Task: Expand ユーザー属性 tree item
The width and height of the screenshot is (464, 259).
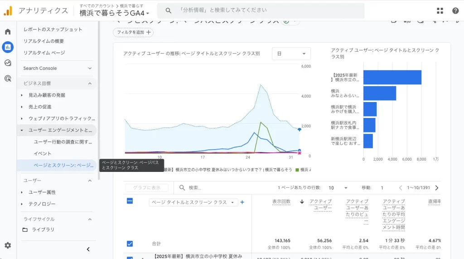Action: pyautogui.click(x=22, y=192)
